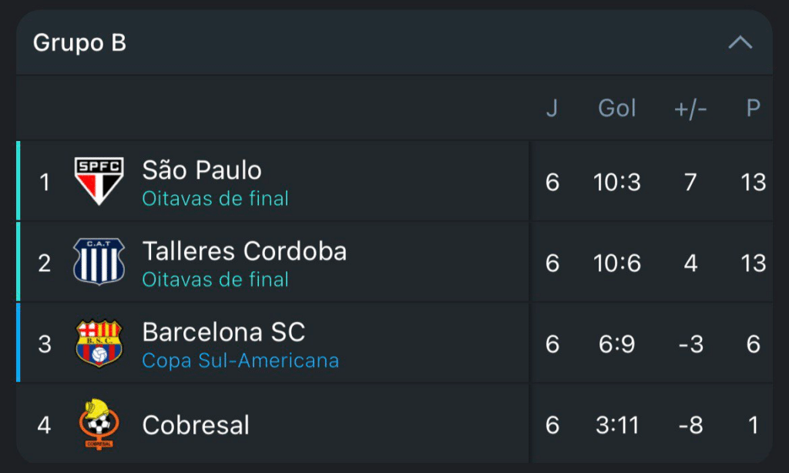Open the São Paulo team name
Image resolution: width=789 pixels, height=473 pixels.
coord(202,170)
